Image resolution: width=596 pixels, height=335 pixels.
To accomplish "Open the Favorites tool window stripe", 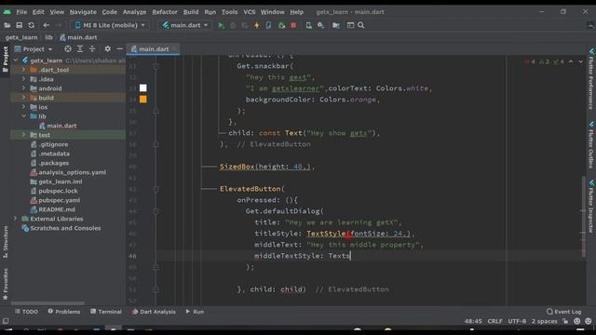I will coord(6,284).
